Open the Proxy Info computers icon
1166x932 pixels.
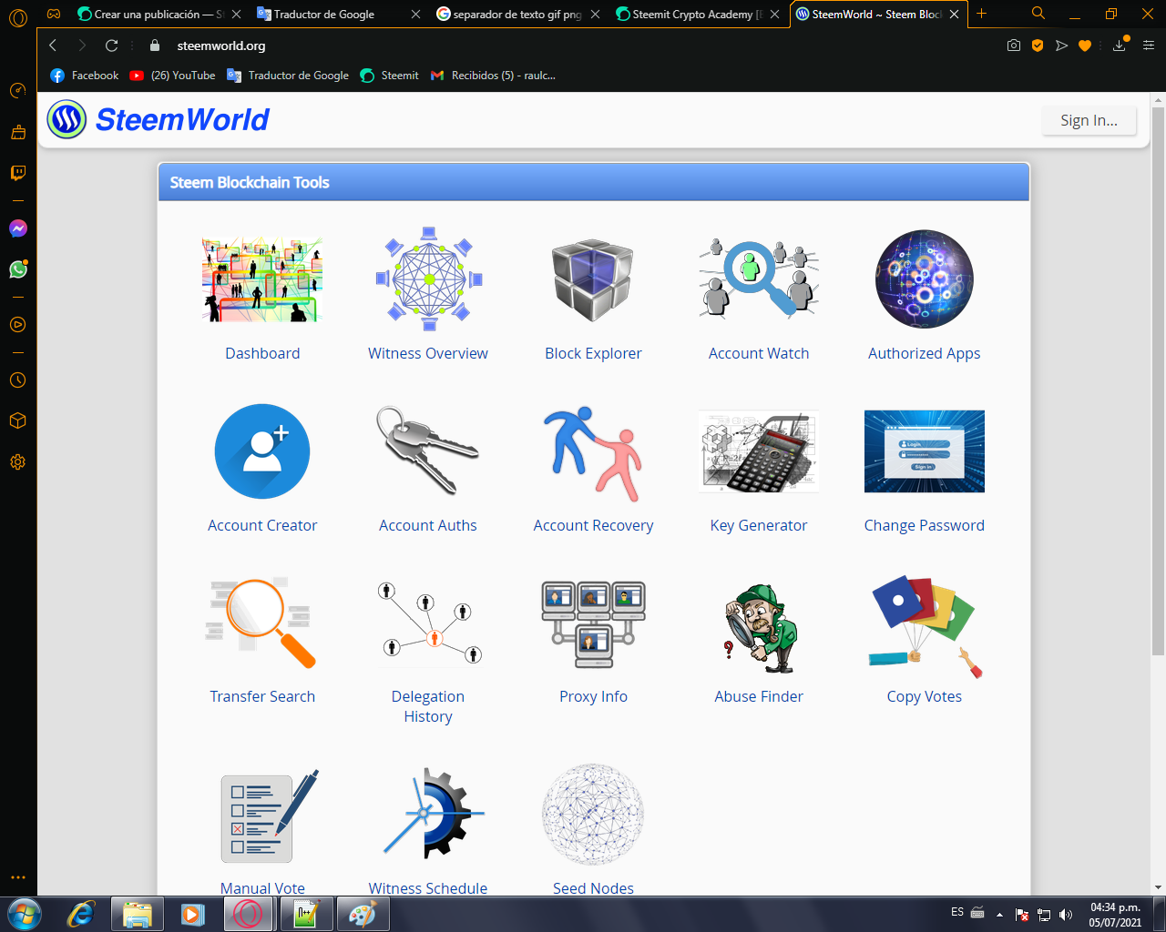pyautogui.click(x=593, y=624)
